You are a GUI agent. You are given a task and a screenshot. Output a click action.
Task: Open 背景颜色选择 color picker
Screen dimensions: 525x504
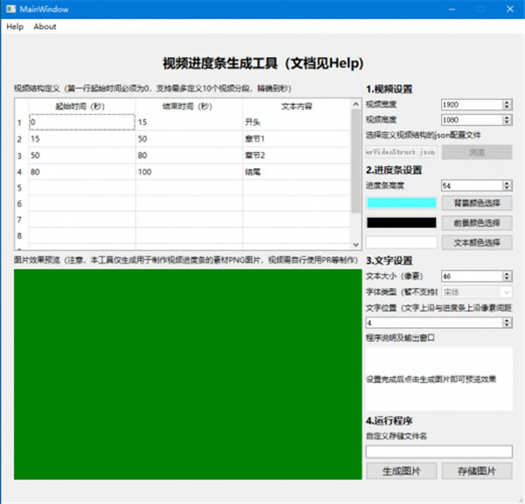pyautogui.click(x=477, y=203)
